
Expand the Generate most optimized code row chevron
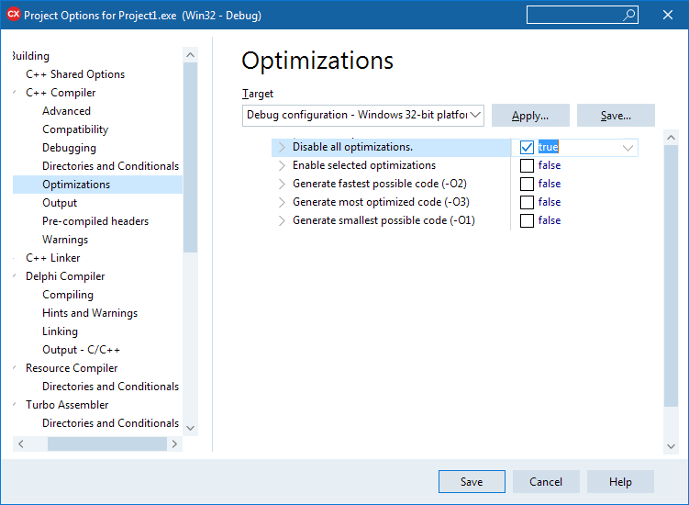[x=282, y=202]
